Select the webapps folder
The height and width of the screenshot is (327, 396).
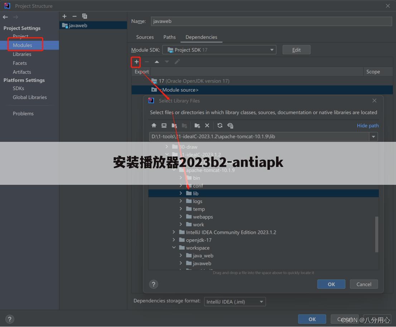point(203,217)
